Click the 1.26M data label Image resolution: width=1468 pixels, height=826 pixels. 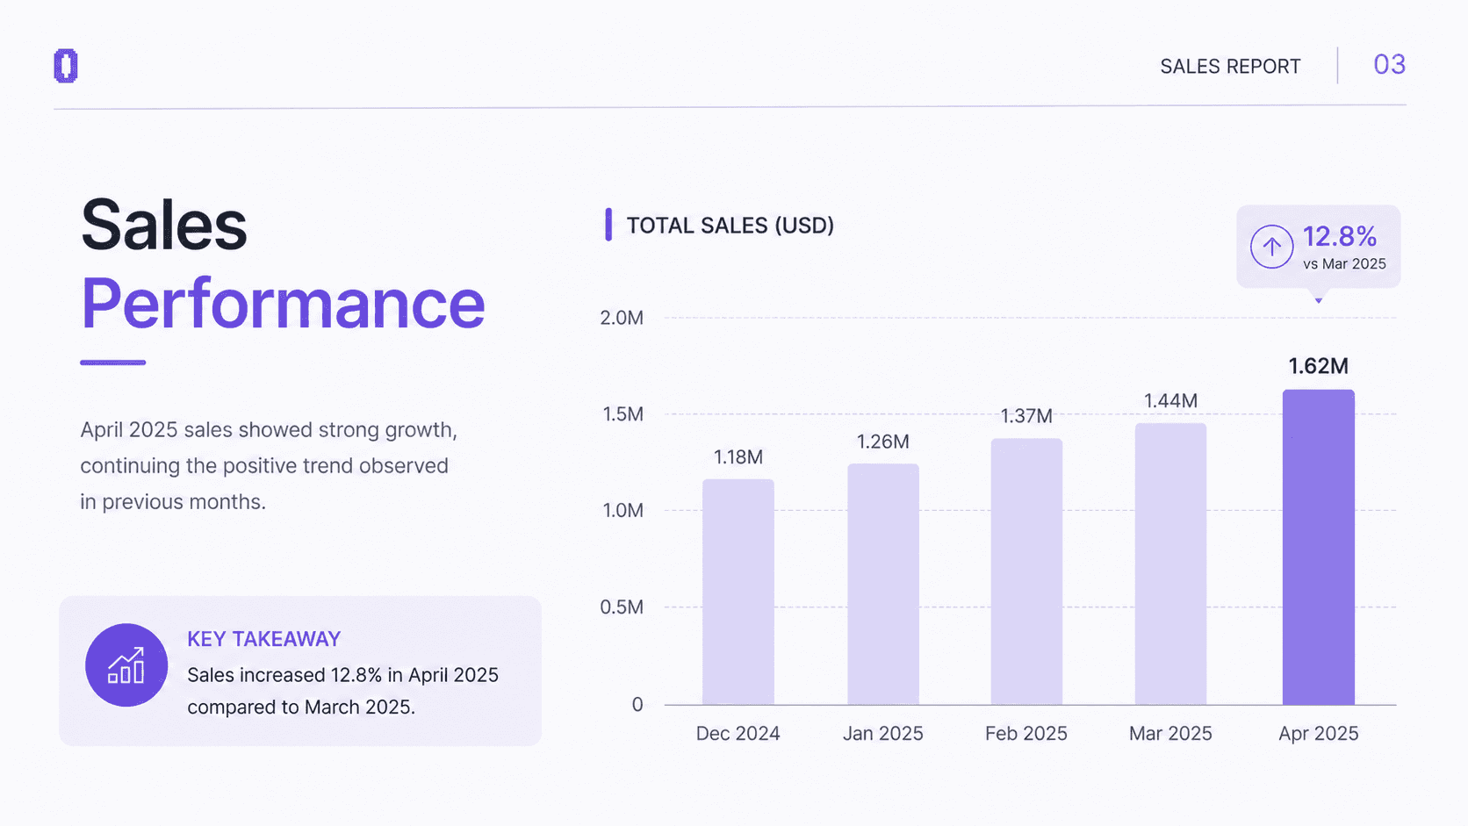[883, 442]
